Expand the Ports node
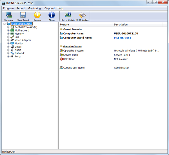This screenshot has height=155, width=169. tap(8, 56)
